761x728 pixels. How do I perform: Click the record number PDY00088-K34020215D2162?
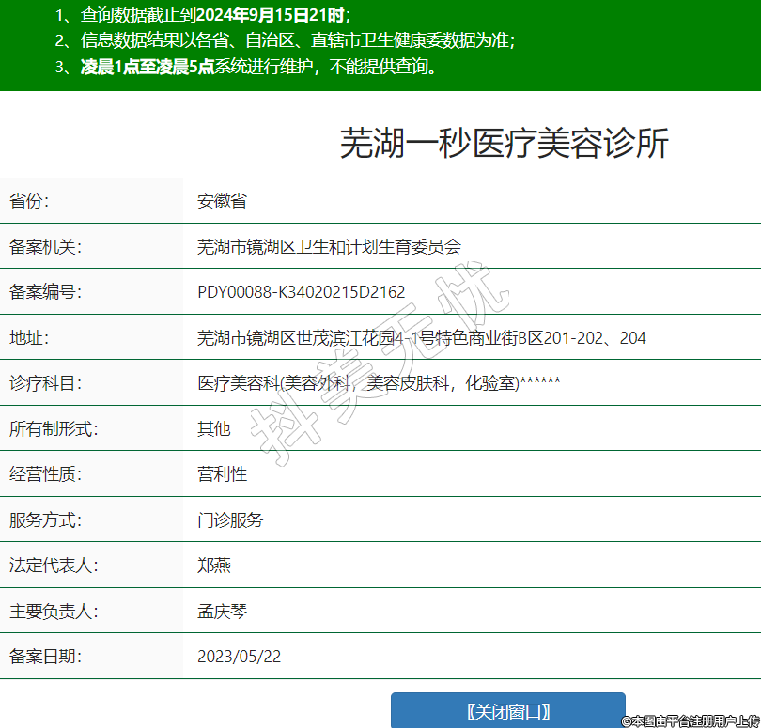pos(301,292)
